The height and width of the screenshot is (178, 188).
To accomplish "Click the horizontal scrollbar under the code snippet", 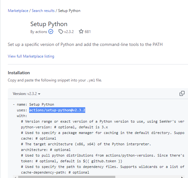I will click(x=67, y=177).
